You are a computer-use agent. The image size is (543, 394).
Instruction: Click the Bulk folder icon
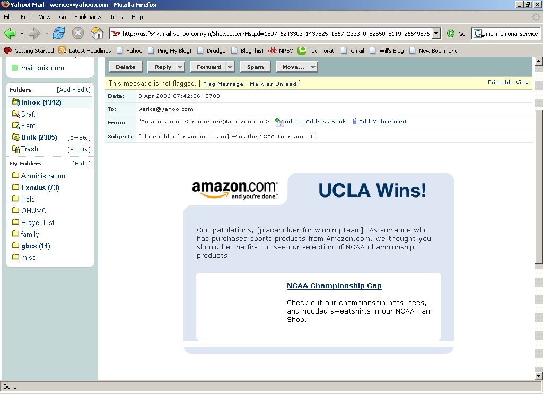pos(15,137)
